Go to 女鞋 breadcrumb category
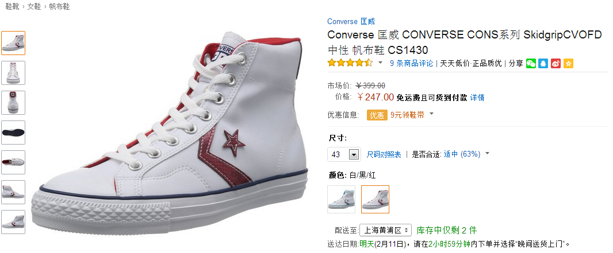 pyautogui.click(x=35, y=7)
